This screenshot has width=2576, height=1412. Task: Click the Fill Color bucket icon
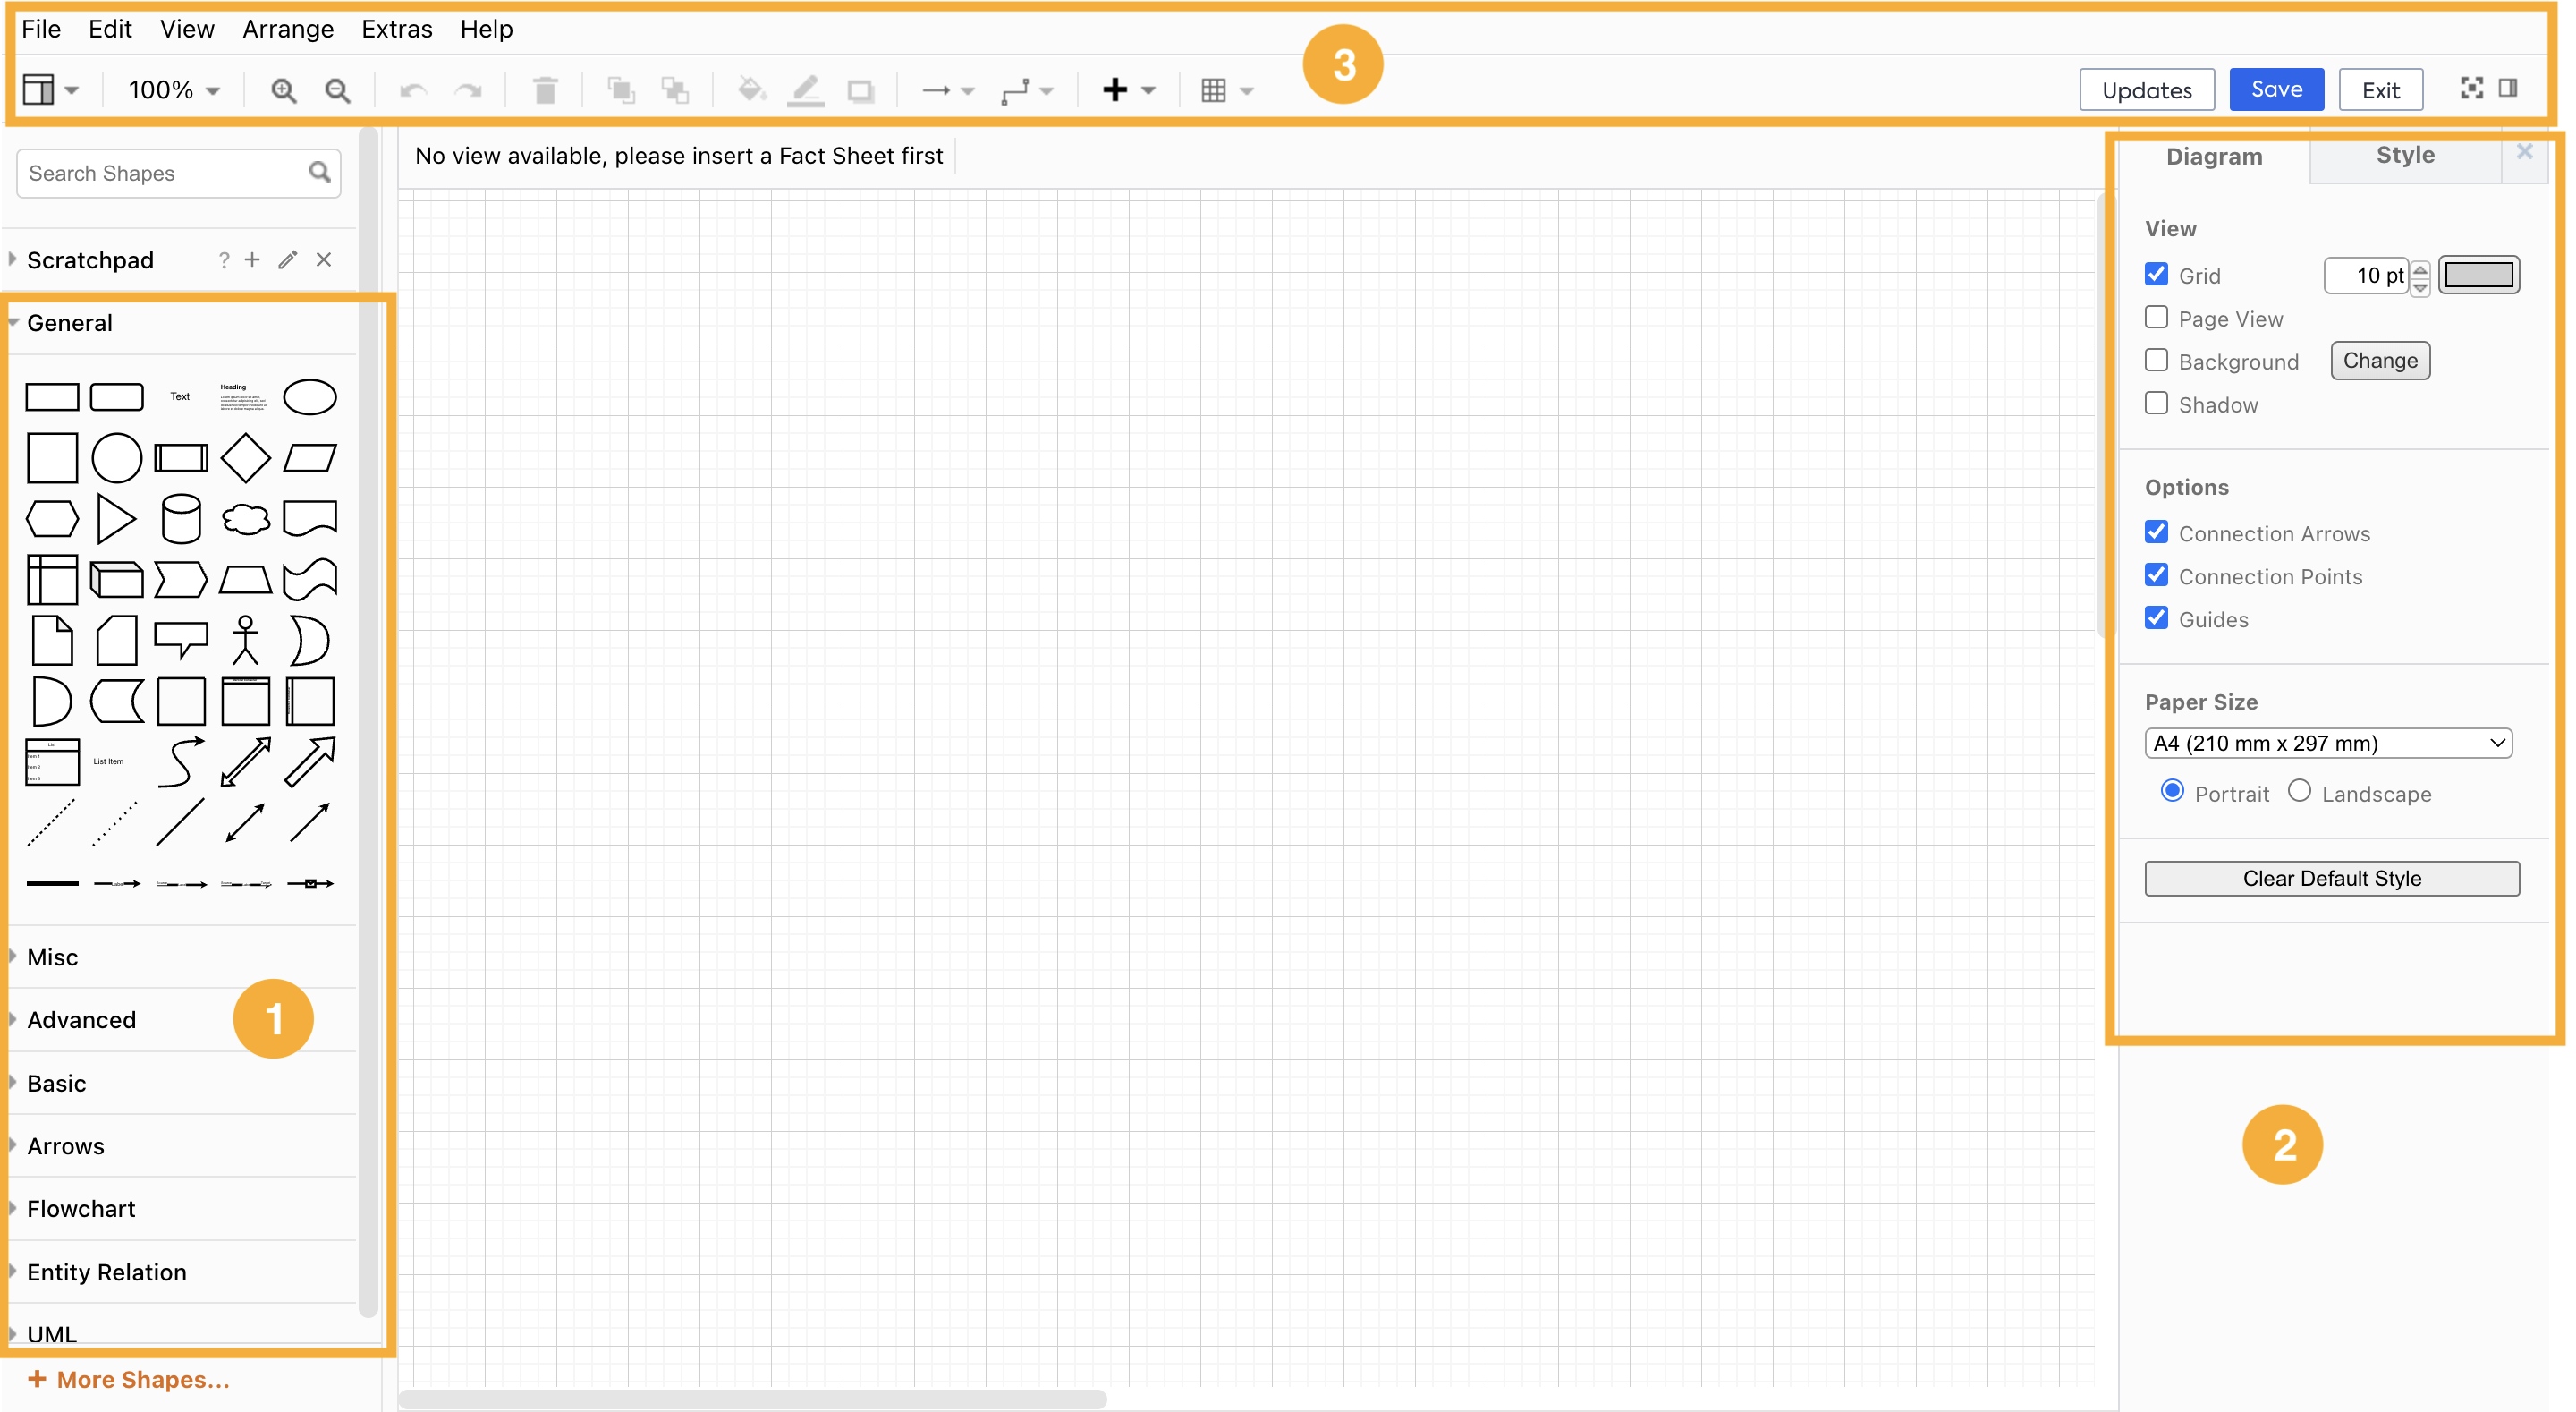tap(751, 90)
